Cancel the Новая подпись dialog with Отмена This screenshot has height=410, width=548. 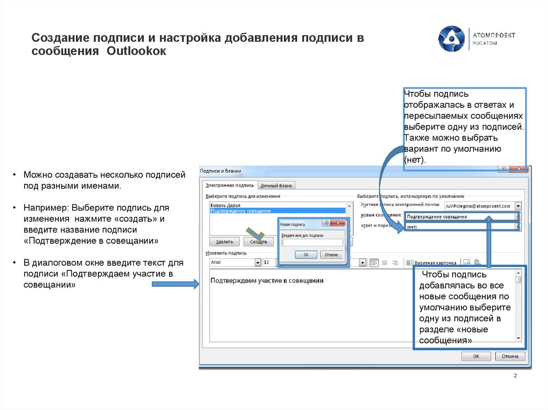tap(331, 254)
